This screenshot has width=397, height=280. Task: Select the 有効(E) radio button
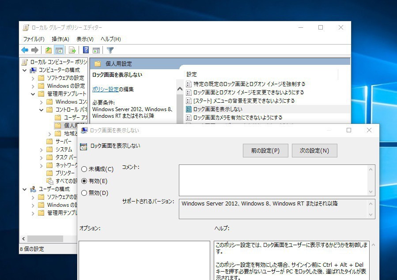[84, 181]
